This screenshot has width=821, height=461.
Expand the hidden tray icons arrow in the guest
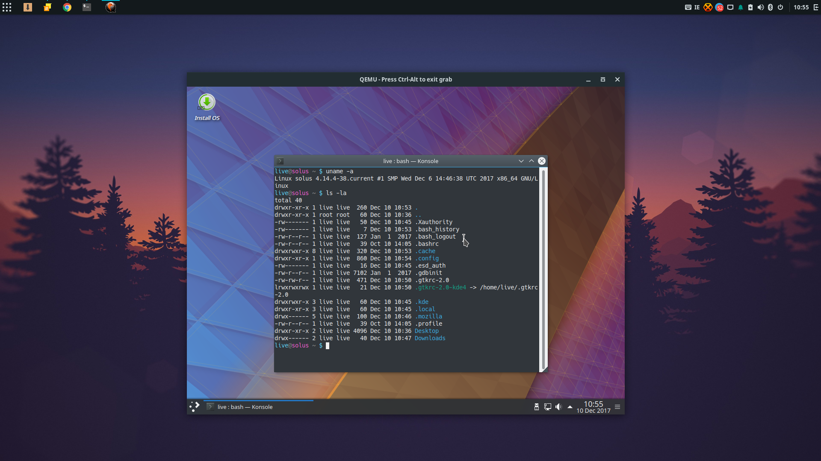[570, 407]
